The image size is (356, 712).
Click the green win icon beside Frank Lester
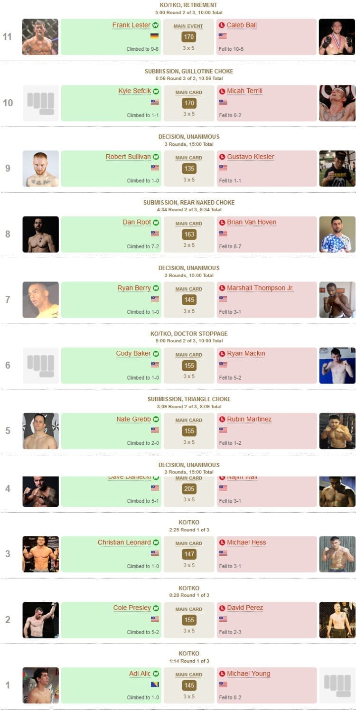(156, 25)
